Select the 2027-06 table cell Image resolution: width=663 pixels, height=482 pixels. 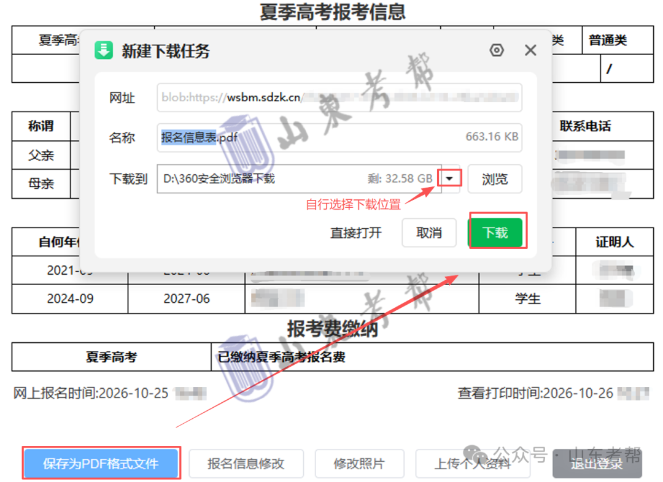tap(187, 299)
